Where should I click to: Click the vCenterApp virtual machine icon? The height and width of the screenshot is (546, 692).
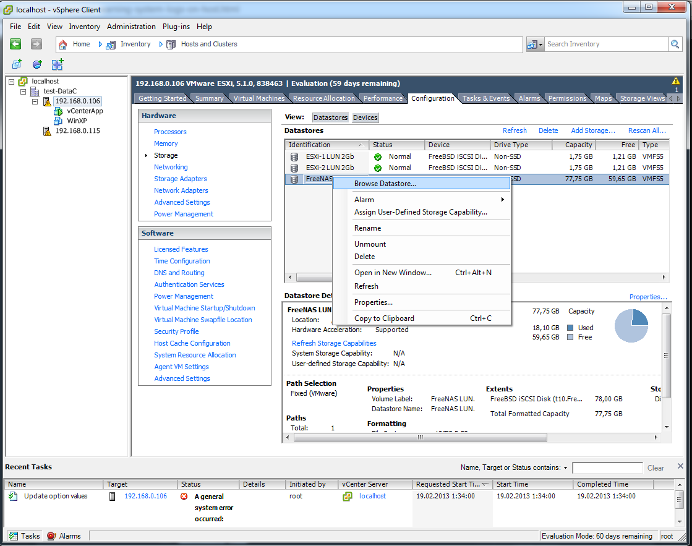(58, 111)
